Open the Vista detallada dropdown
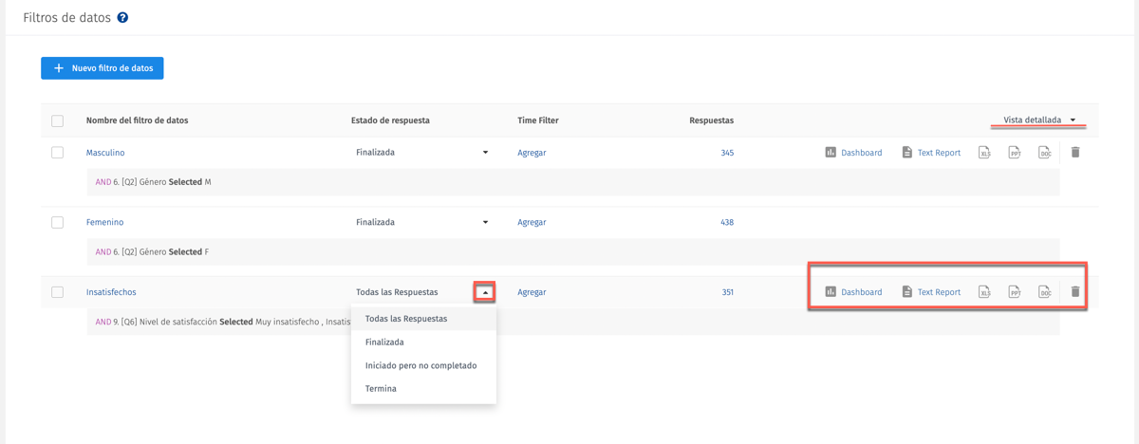The height and width of the screenshot is (444, 1139). point(1039,120)
